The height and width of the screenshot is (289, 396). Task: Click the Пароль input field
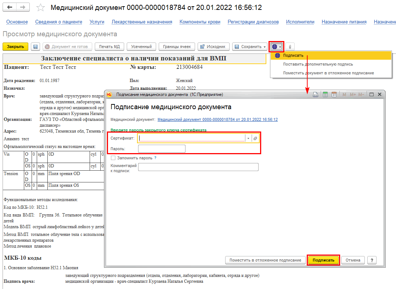coord(162,149)
